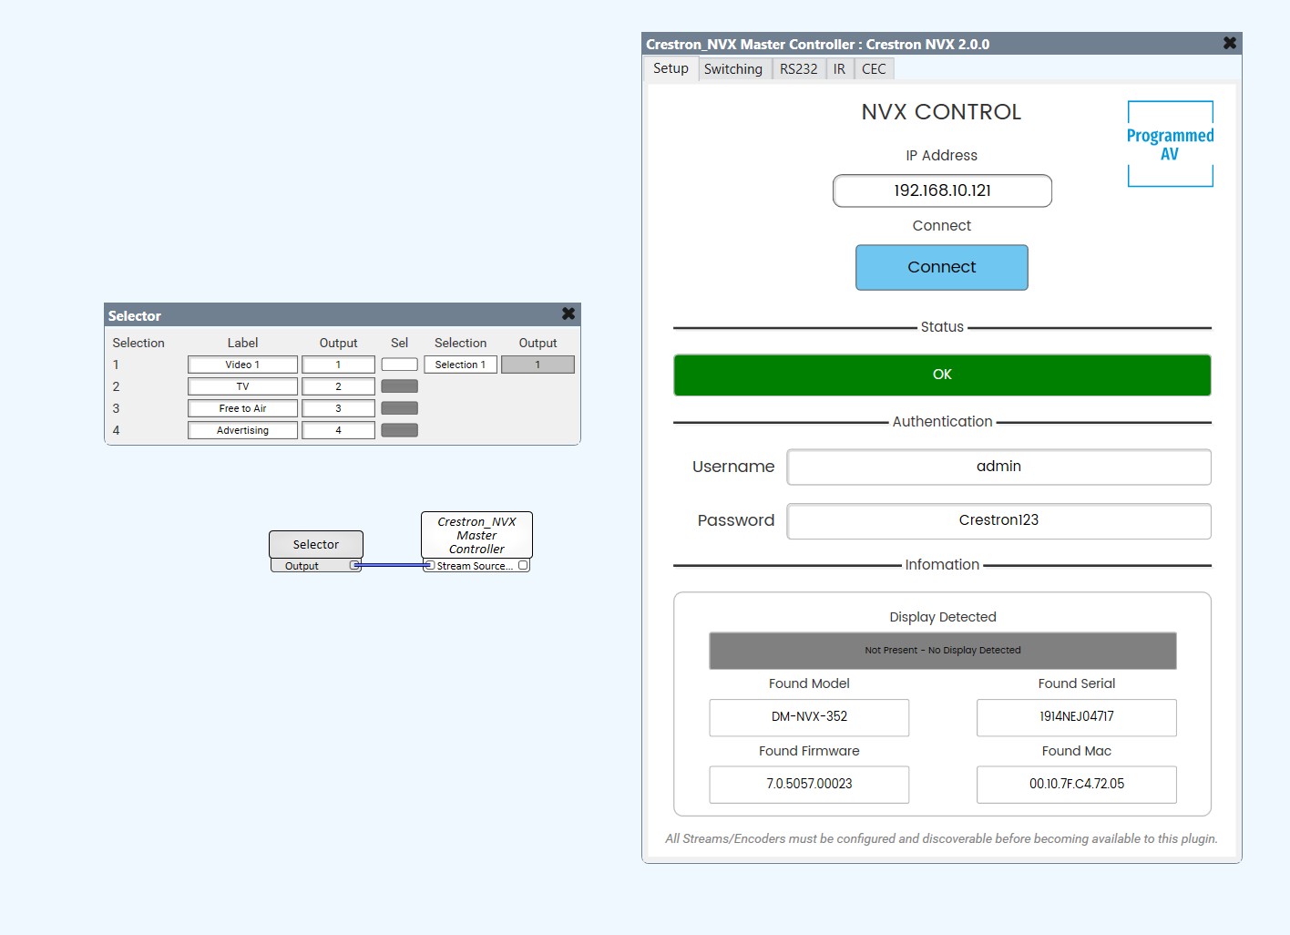The height and width of the screenshot is (935, 1290).
Task: Edit the Username field containing admin
Action: 998,467
